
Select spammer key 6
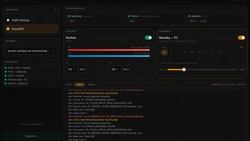click(x=185, y=58)
